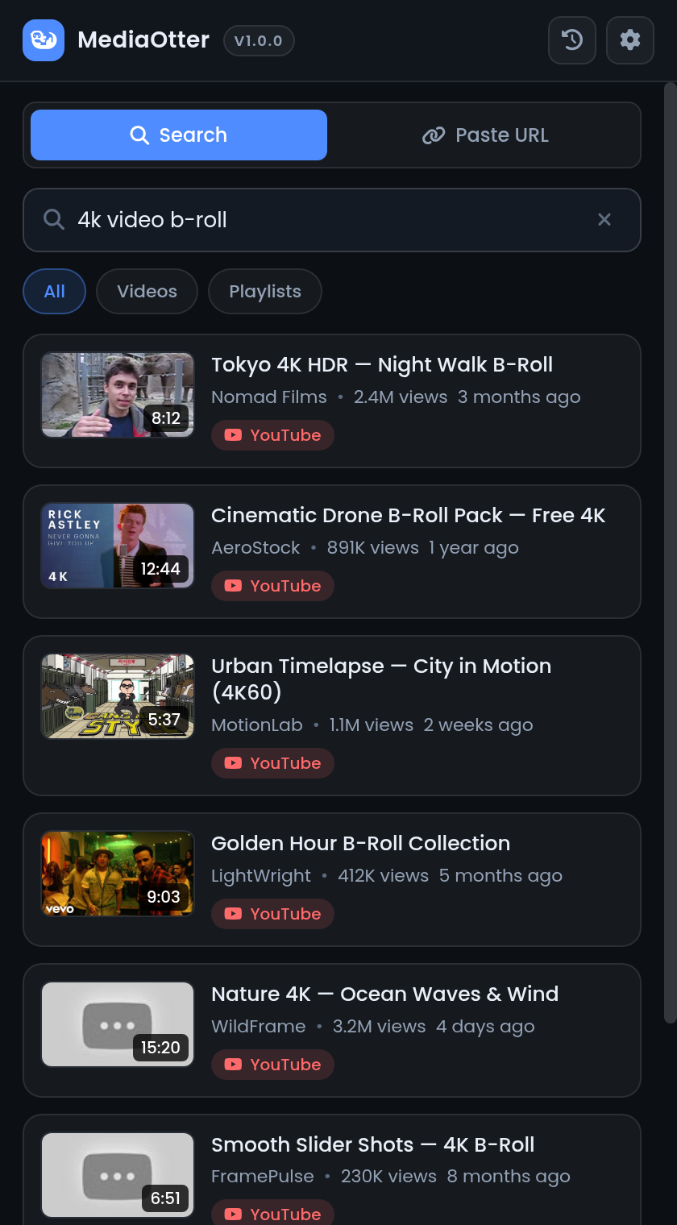Click YouTube badge on Smooth Slider Shots result
This screenshot has height=1225, width=677.
click(272, 1211)
